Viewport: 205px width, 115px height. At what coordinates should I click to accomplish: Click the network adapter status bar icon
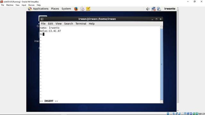tap(176, 114)
